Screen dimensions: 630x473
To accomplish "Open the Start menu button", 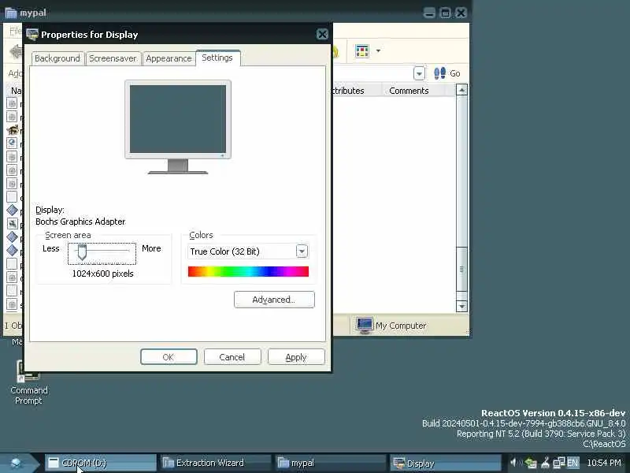I will [17, 464].
